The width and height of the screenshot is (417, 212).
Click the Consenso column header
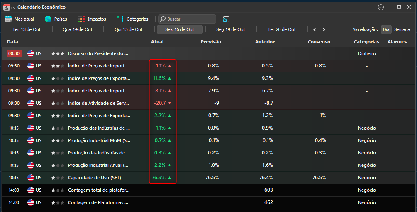click(x=319, y=42)
